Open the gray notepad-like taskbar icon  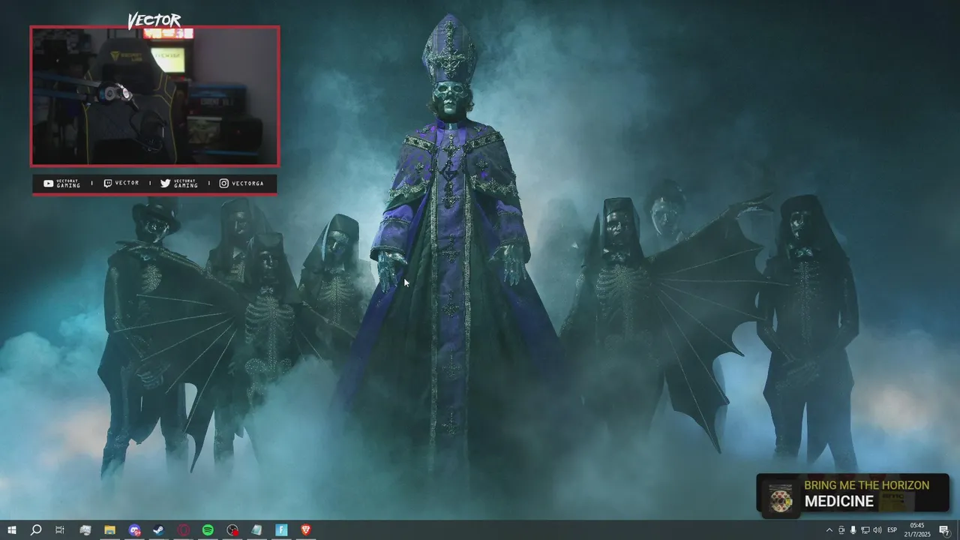click(256, 530)
